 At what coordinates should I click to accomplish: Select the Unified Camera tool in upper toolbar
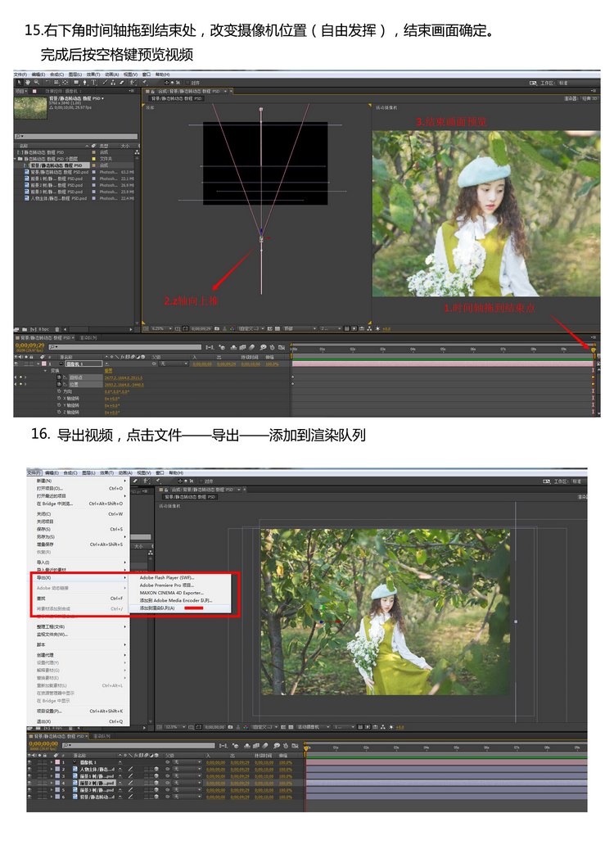point(56,83)
